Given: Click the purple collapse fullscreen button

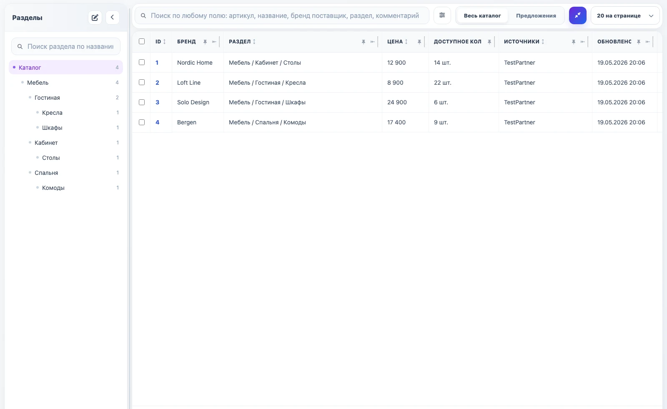Looking at the screenshot, I should tap(578, 15).
